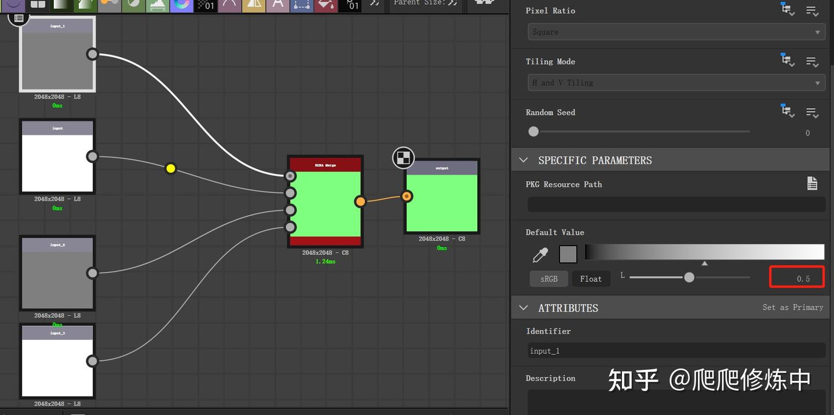The height and width of the screenshot is (415, 834).
Task: Click the 1.24ms timing under RGBA Merge
Action: [x=325, y=261]
